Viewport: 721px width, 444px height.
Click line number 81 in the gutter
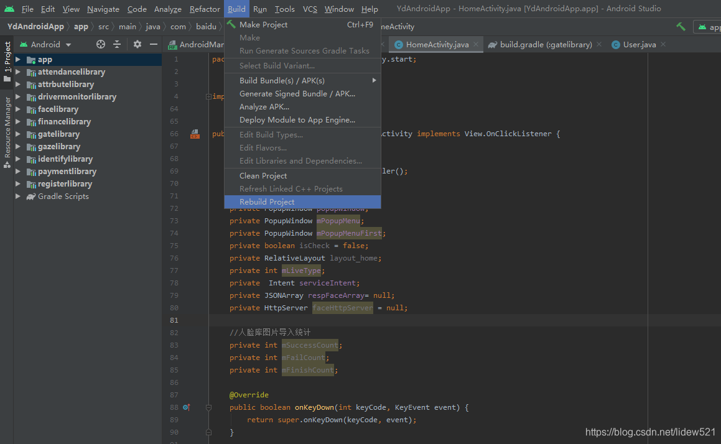coord(174,320)
